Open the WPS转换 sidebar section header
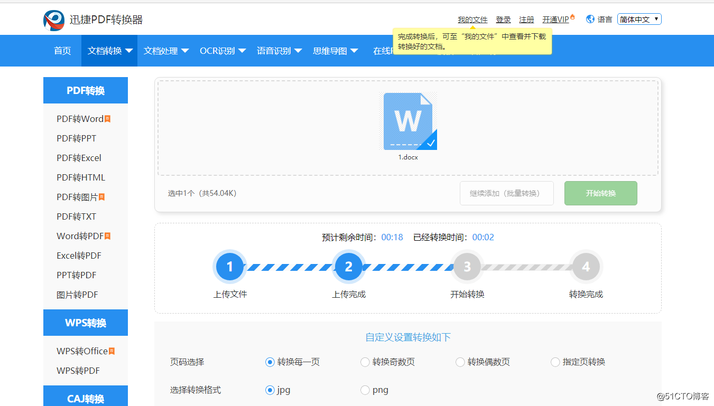 pyautogui.click(x=86, y=323)
